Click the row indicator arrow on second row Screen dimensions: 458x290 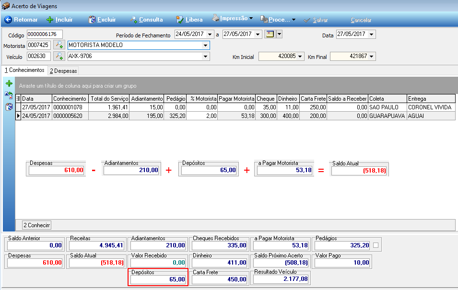pyautogui.click(x=18, y=116)
